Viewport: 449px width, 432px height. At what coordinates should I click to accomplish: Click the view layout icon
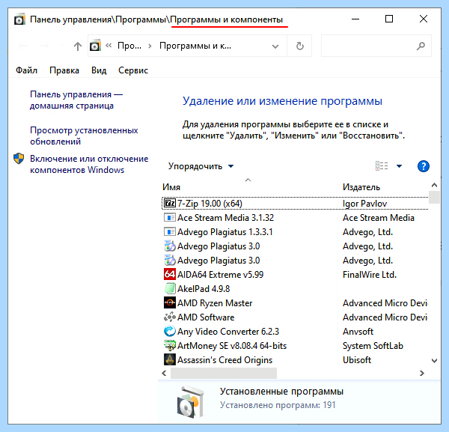click(x=382, y=166)
